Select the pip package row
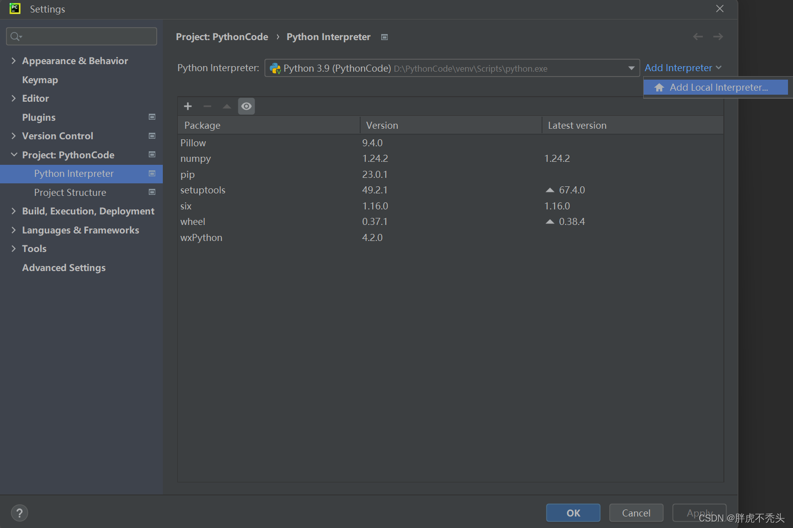 pyautogui.click(x=450, y=174)
